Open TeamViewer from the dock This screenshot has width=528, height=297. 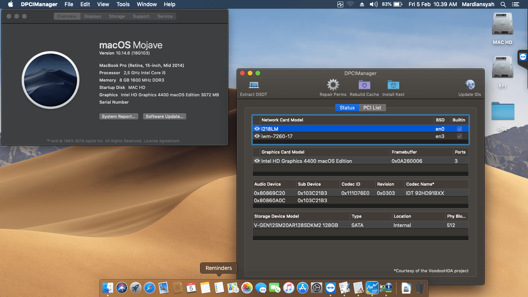tap(330, 287)
